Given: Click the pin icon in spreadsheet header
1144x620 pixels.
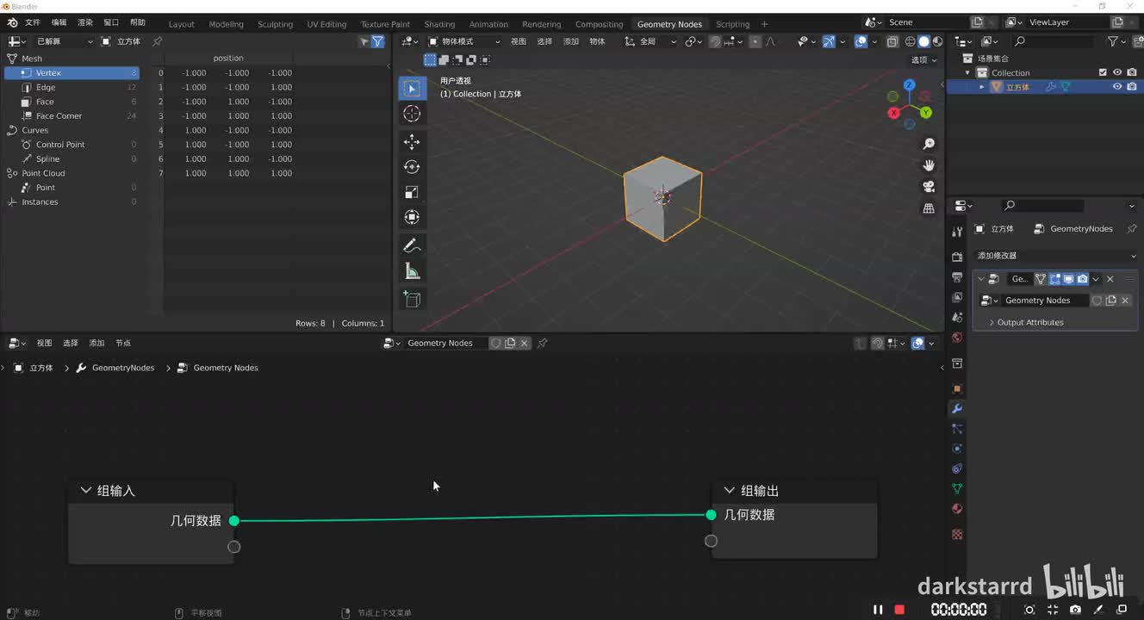Looking at the screenshot, I should click(157, 41).
